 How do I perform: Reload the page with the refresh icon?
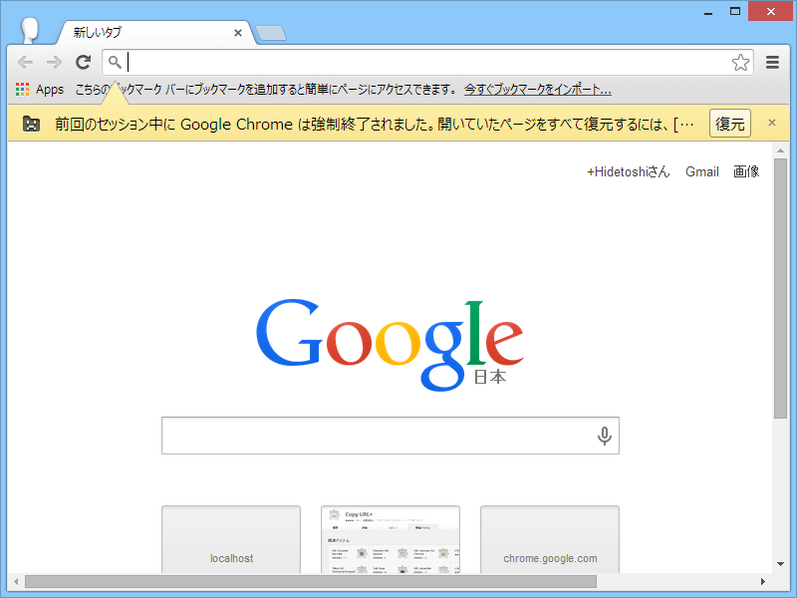(x=84, y=62)
